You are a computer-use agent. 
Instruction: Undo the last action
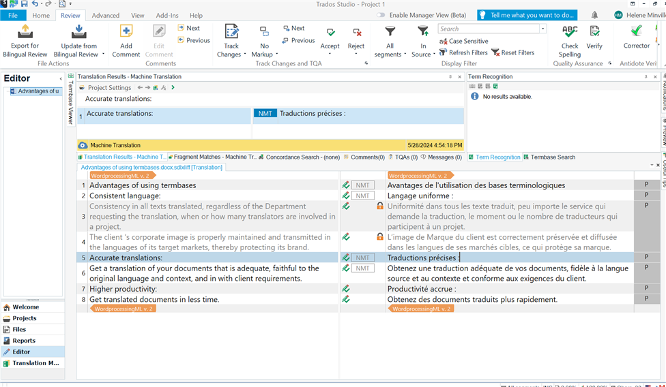[34, 4]
